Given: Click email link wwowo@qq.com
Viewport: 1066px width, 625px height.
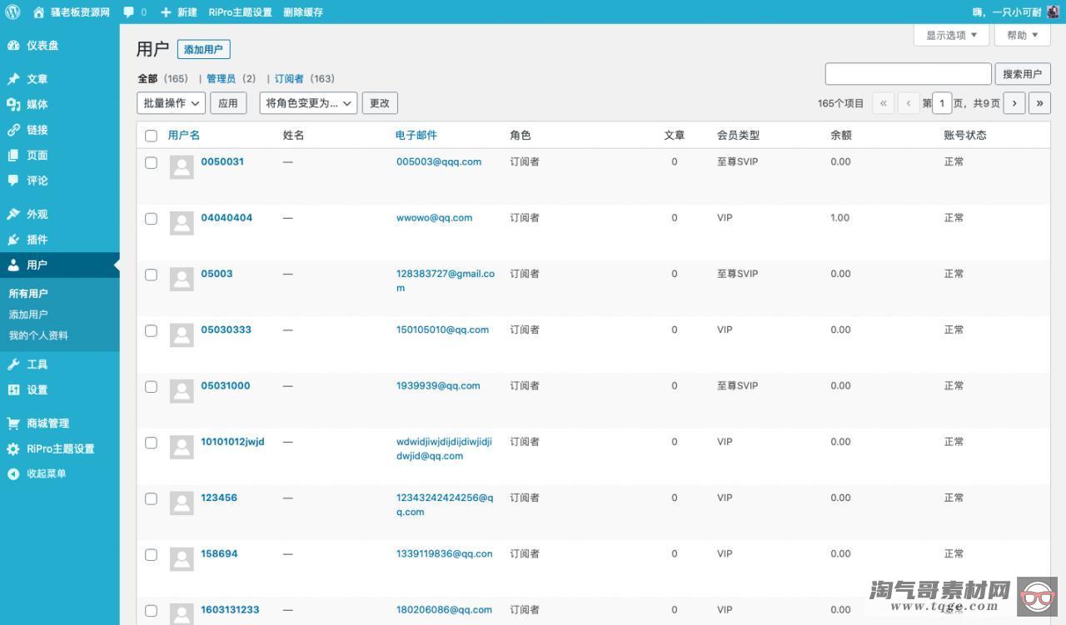Looking at the screenshot, I should point(434,217).
